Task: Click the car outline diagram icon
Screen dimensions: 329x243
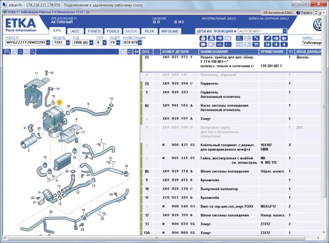Action: pos(220,44)
